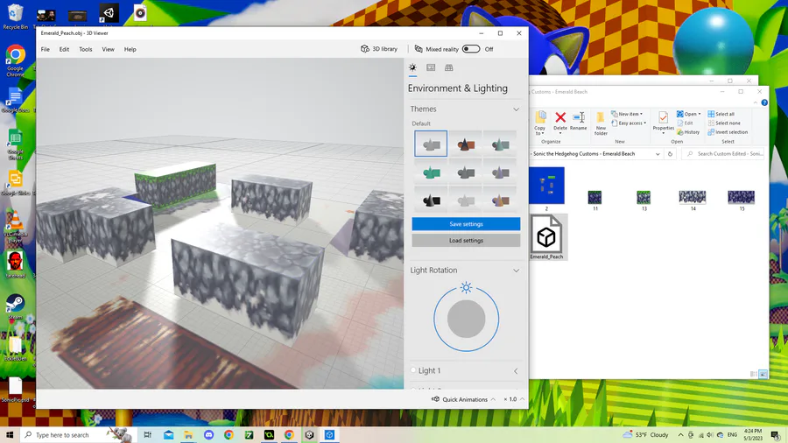The image size is (788, 443).
Task: Click Invert selection in File Explorer
Action: click(x=728, y=132)
